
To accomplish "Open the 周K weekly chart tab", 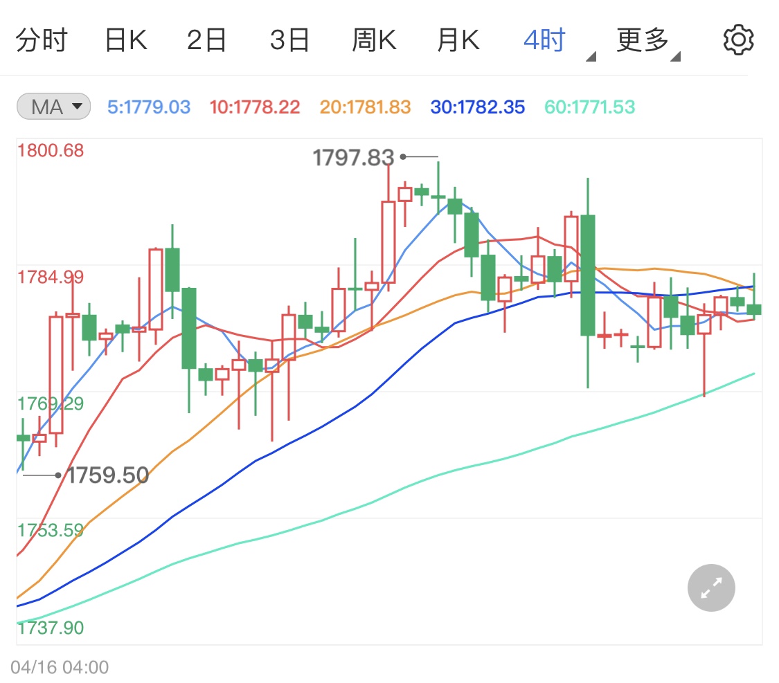I will click(374, 39).
